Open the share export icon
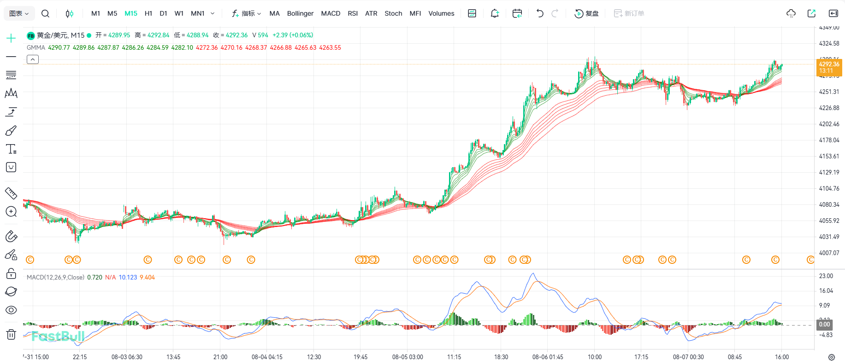Screen dimensions: 845x361 tap(812, 13)
